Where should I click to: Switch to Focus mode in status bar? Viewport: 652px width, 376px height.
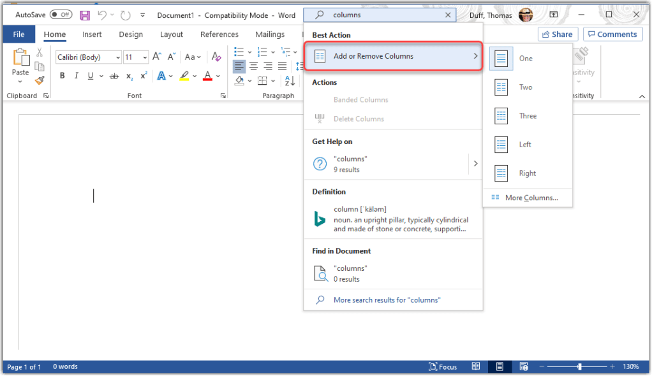(x=443, y=366)
